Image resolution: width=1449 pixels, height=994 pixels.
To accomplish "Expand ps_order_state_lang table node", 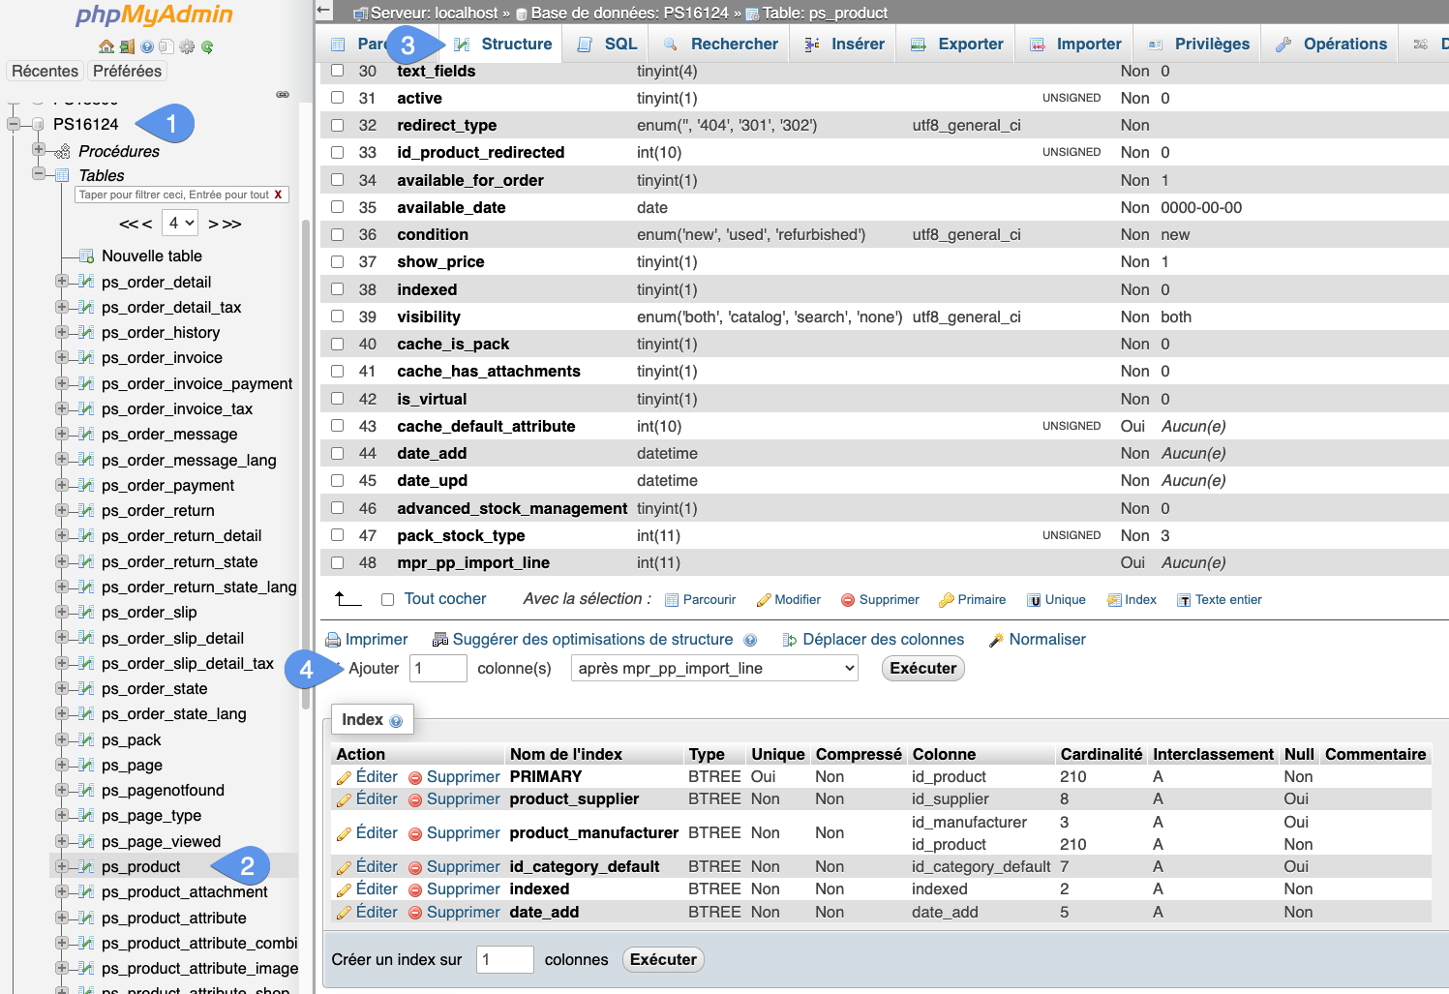I will tap(62, 713).
